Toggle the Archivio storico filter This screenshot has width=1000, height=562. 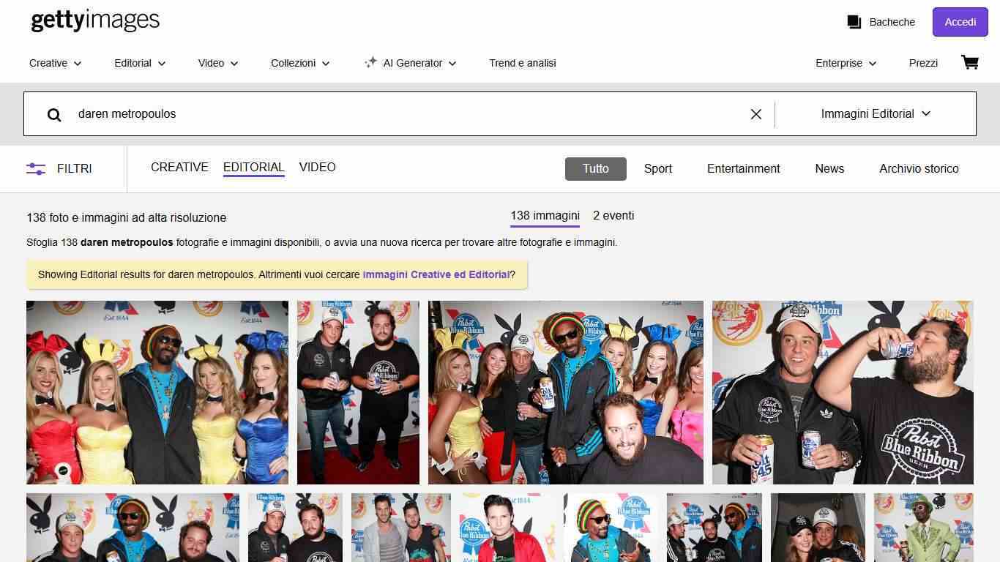point(918,169)
